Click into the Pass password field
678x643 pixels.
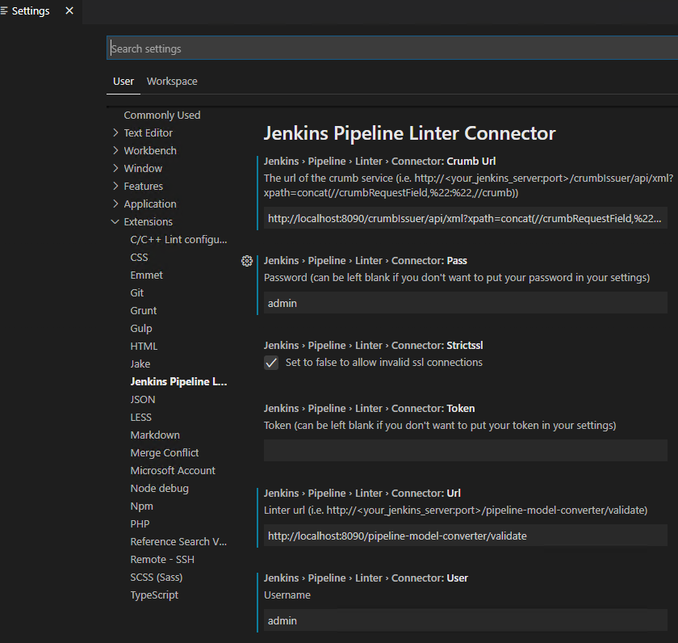click(x=465, y=303)
